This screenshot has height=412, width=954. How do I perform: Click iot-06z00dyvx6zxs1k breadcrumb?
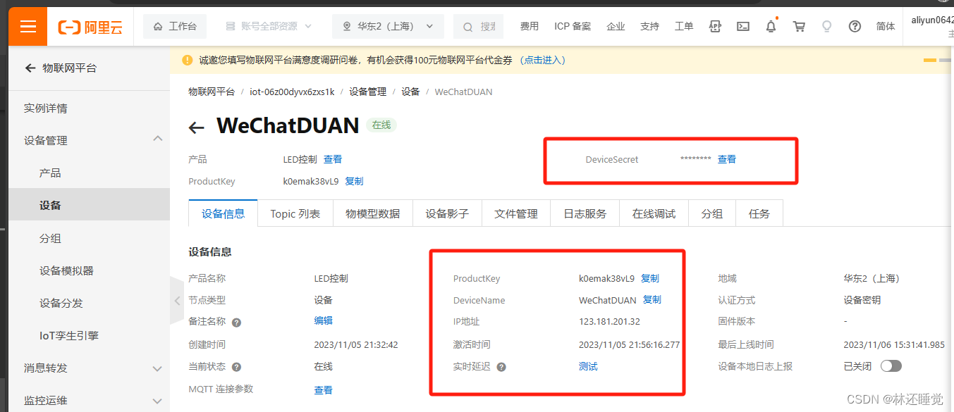[x=292, y=92]
